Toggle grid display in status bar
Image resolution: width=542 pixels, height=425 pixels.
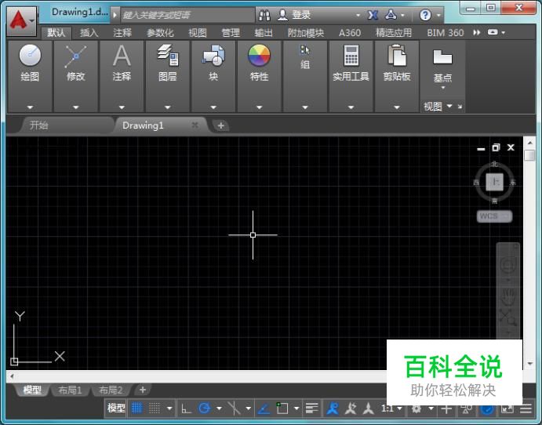point(137,409)
